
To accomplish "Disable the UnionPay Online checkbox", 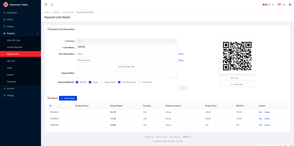I will tap(119, 82).
